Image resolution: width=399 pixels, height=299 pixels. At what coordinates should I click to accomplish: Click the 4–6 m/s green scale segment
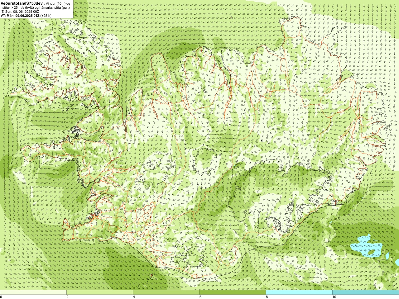pos(166,292)
